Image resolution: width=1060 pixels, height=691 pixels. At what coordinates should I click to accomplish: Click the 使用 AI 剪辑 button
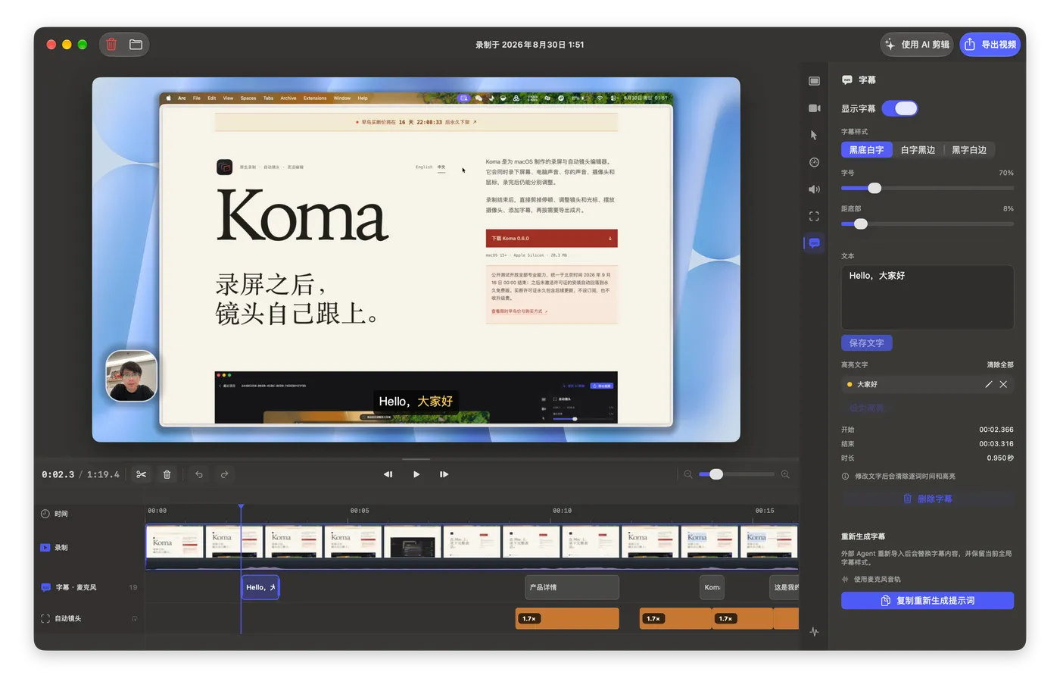[x=917, y=45]
